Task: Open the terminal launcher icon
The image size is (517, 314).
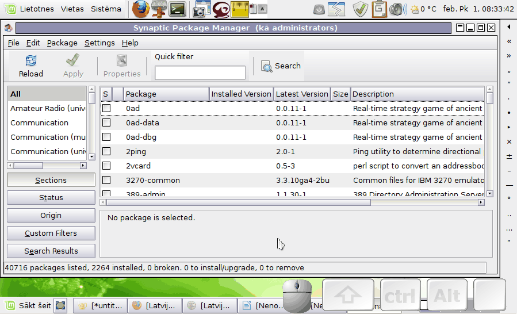Action: pyautogui.click(x=177, y=9)
